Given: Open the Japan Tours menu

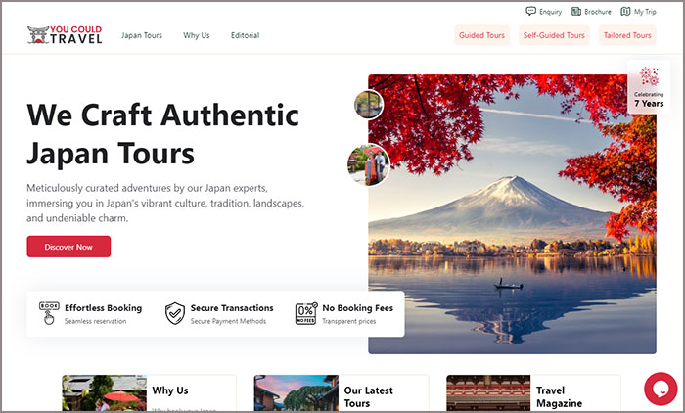Looking at the screenshot, I should click(x=142, y=35).
